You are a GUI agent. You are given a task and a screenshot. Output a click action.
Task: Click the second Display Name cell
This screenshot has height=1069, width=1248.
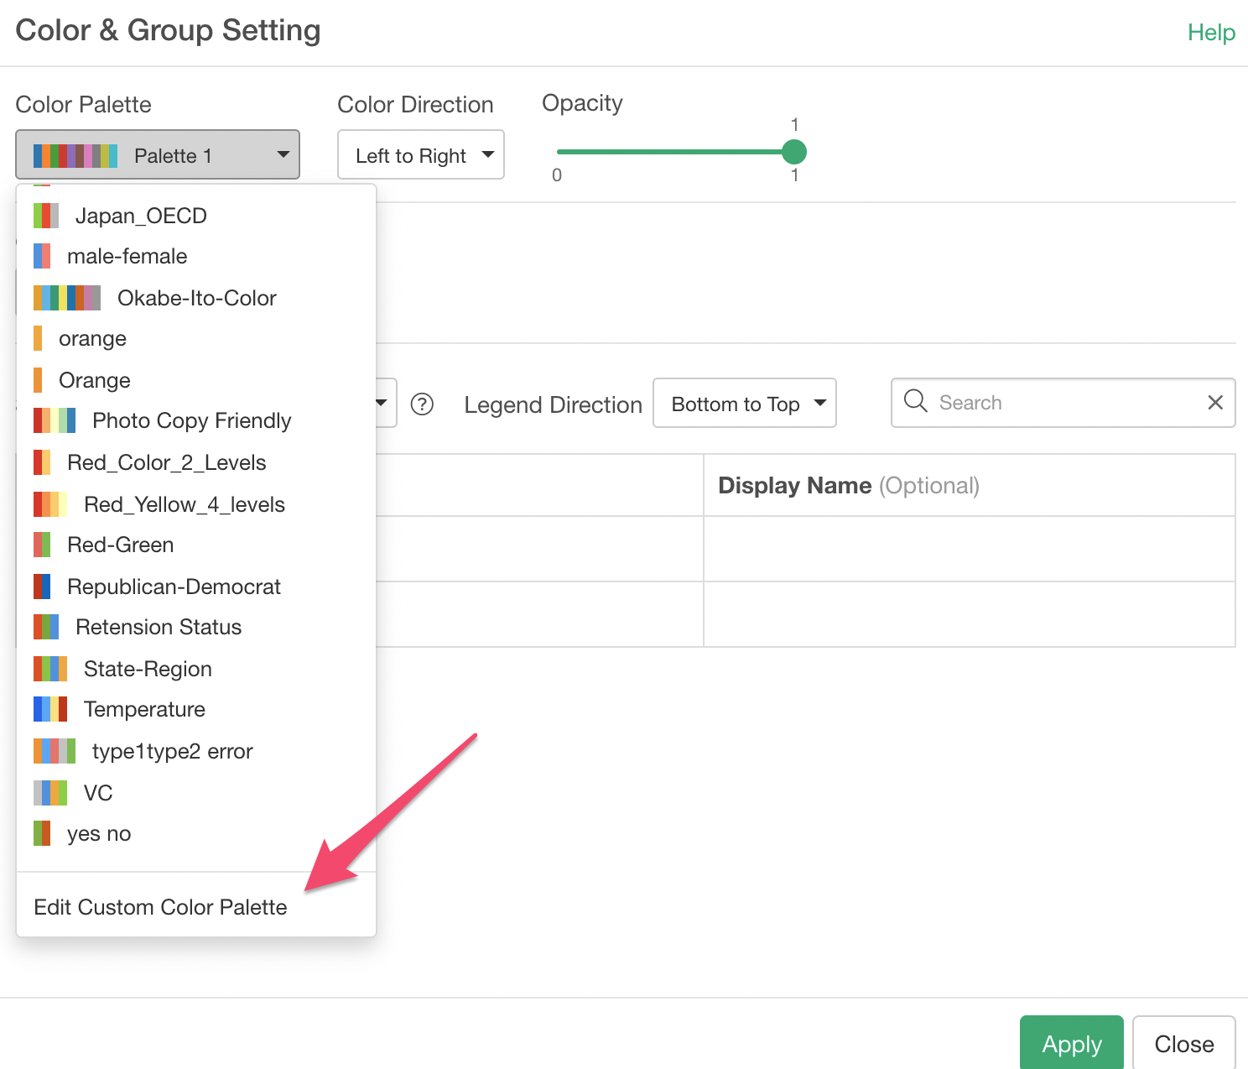970,614
